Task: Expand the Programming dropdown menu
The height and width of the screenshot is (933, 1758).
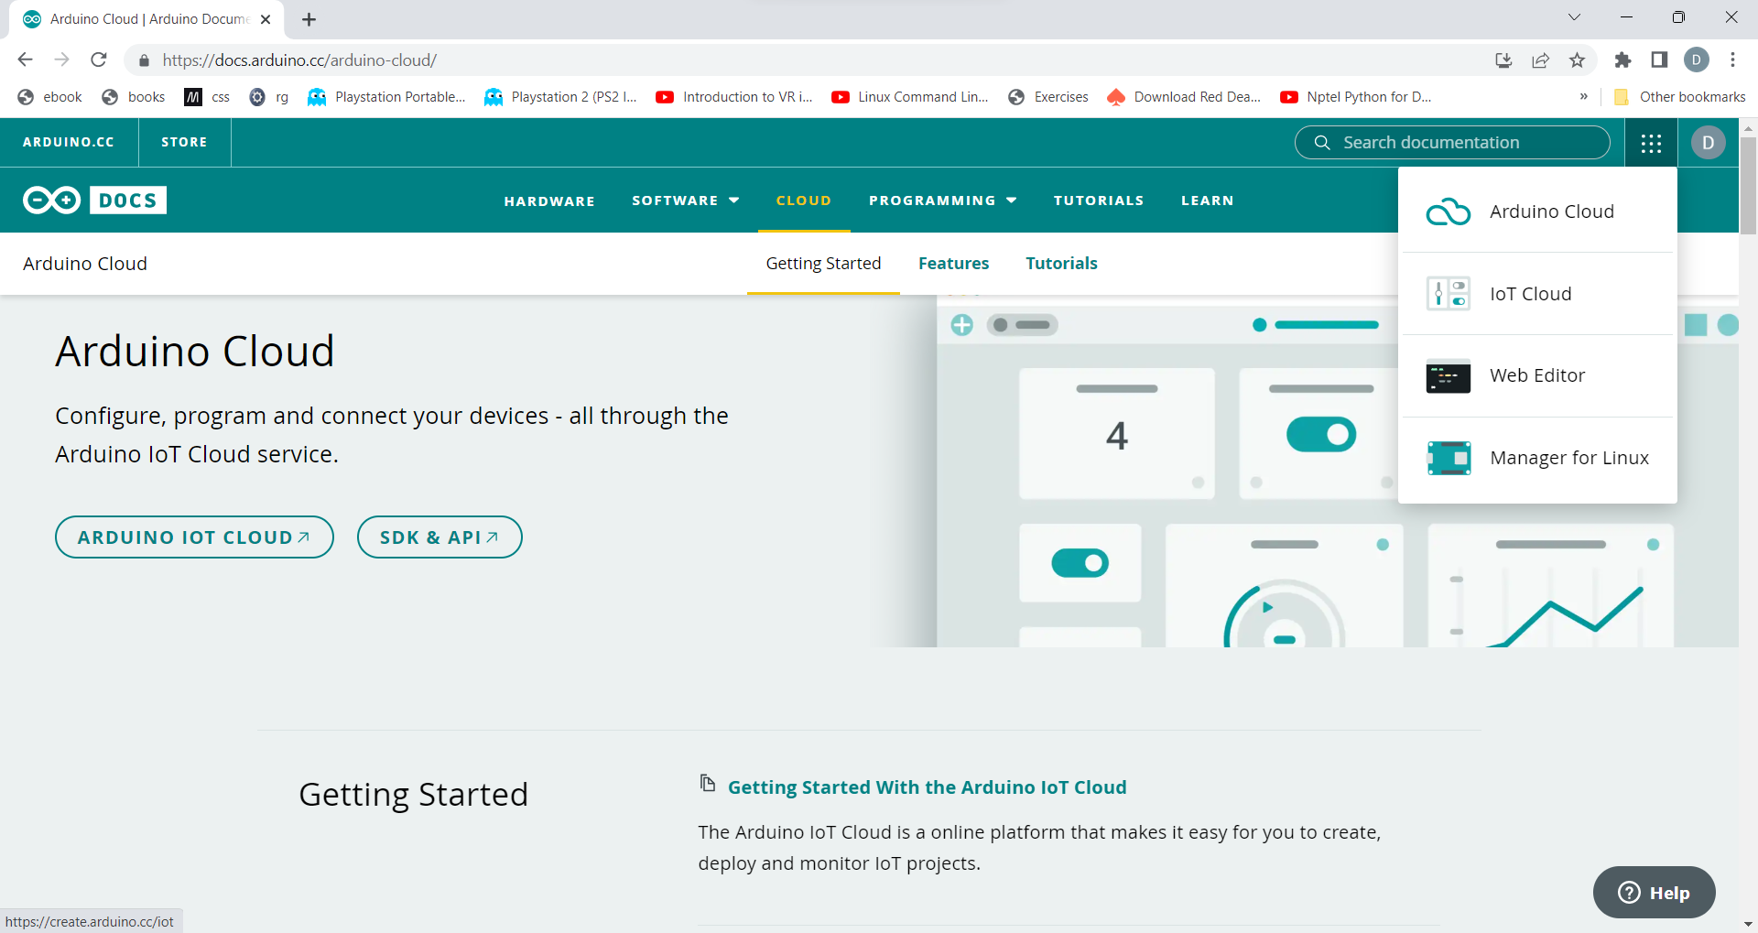Action: coord(942,201)
